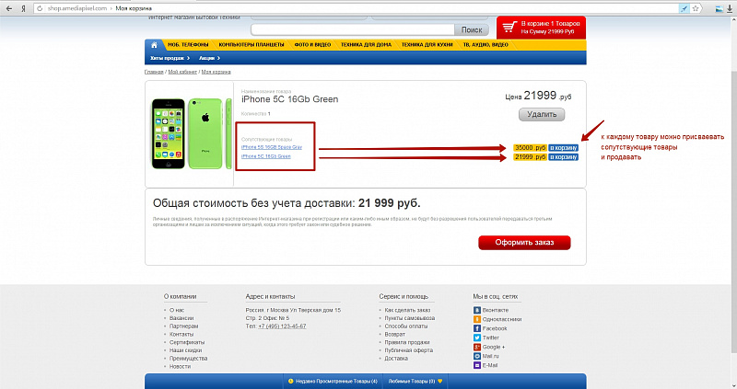Open the Mail.ru social icon
This screenshot has width=737, height=389.
pos(476,356)
